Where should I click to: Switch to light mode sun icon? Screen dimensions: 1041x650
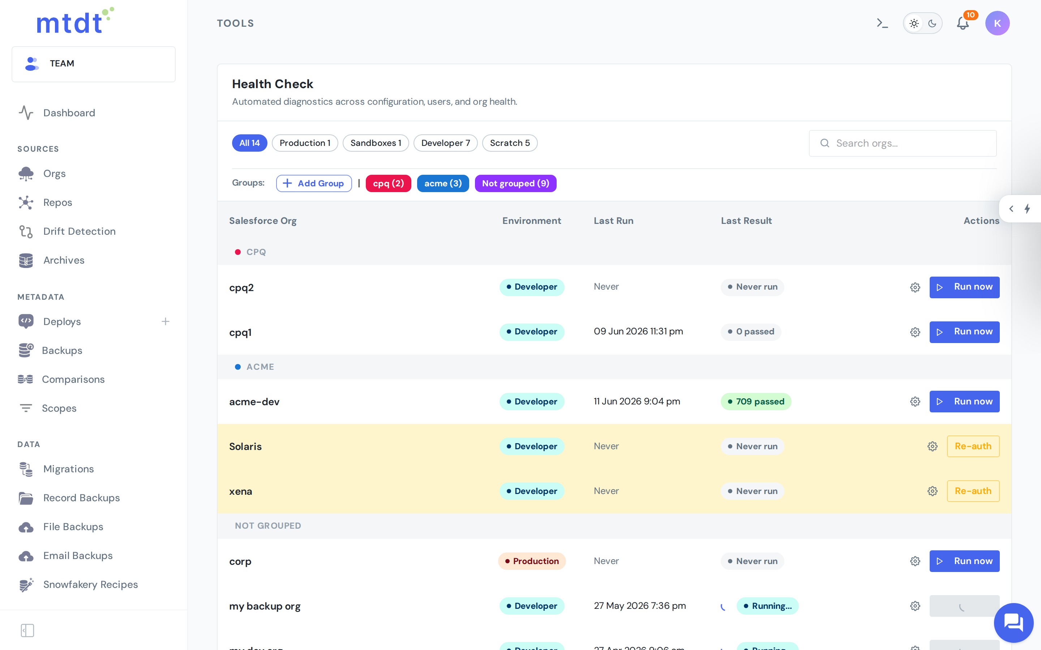click(x=914, y=23)
